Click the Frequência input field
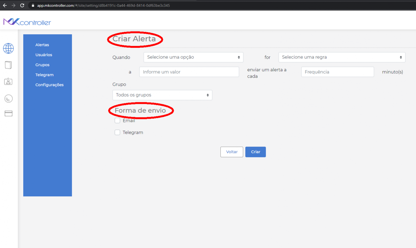Screen dimensions: 416x248 point(337,72)
